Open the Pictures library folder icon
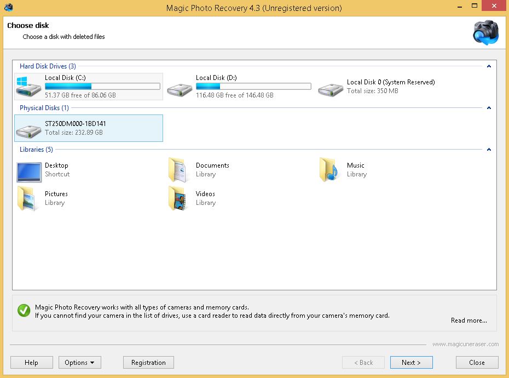 coord(26,199)
